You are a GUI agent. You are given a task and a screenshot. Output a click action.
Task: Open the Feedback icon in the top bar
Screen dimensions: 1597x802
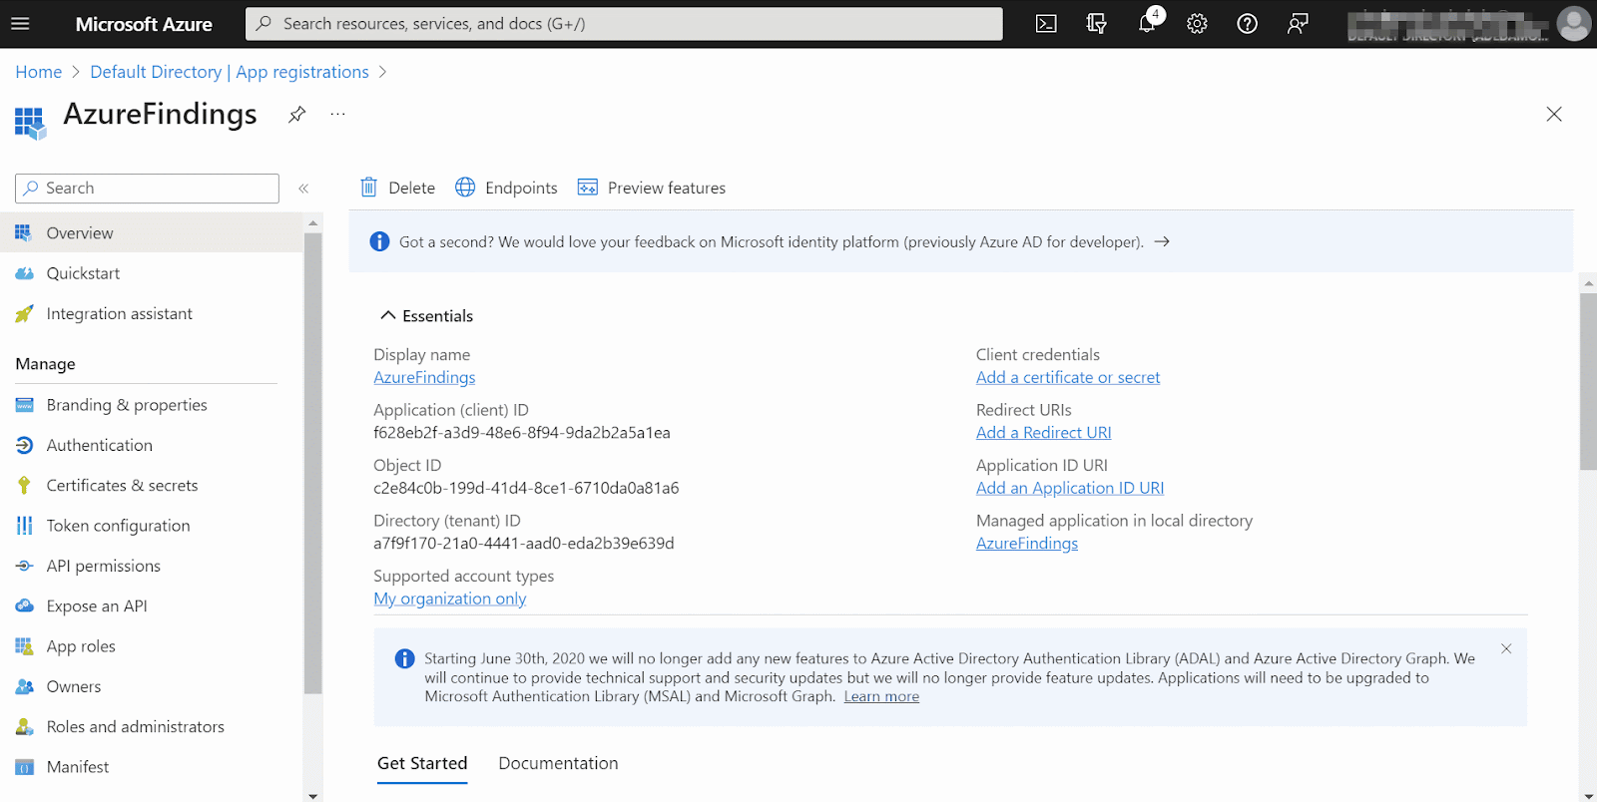pyautogui.click(x=1298, y=24)
